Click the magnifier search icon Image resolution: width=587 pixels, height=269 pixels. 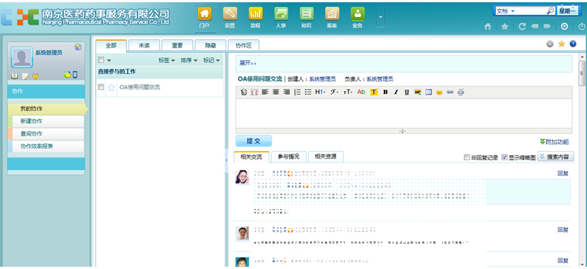[550, 11]
